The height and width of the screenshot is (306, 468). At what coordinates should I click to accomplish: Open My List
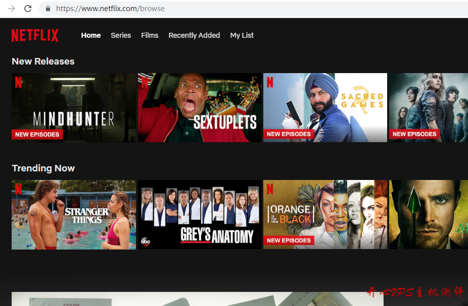pos(242,35)
